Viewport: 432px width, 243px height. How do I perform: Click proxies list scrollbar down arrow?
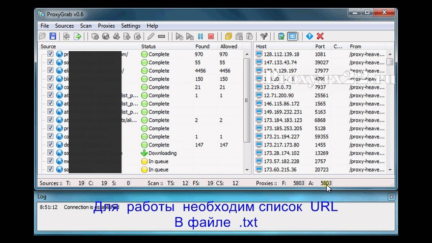click(x=390, y=170)
